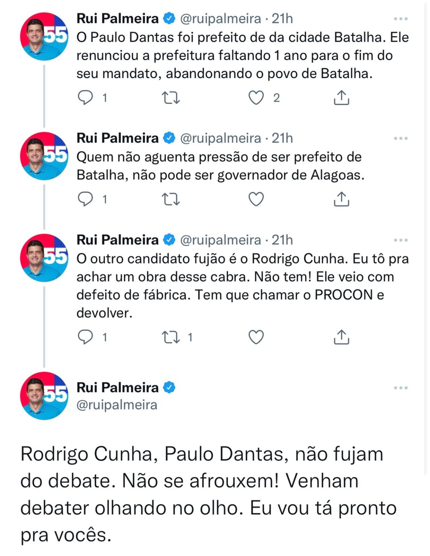Viewport: 430px width, 556px height.
Task: Like the 'governador de Alagoas' tweet
Action: coord(256,199)
